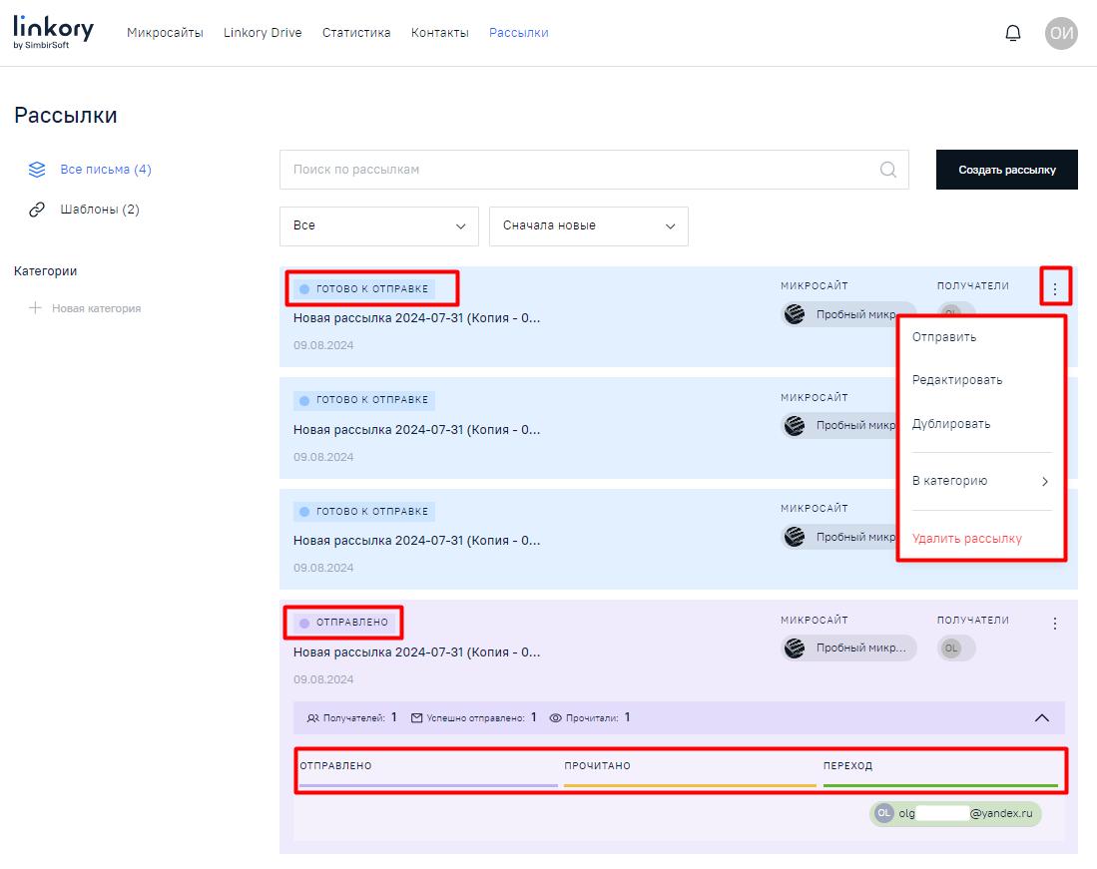This screenshot has width=1097, height=869.
Task: Open the user avatar profile menu
Action: point(1061,33)
